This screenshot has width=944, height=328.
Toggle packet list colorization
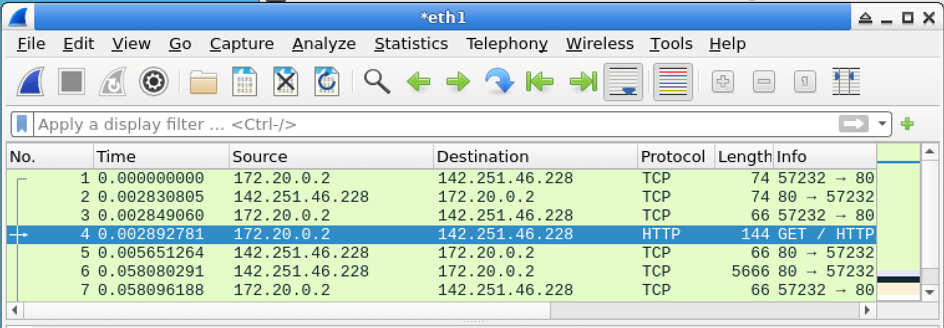pos(673,81)
